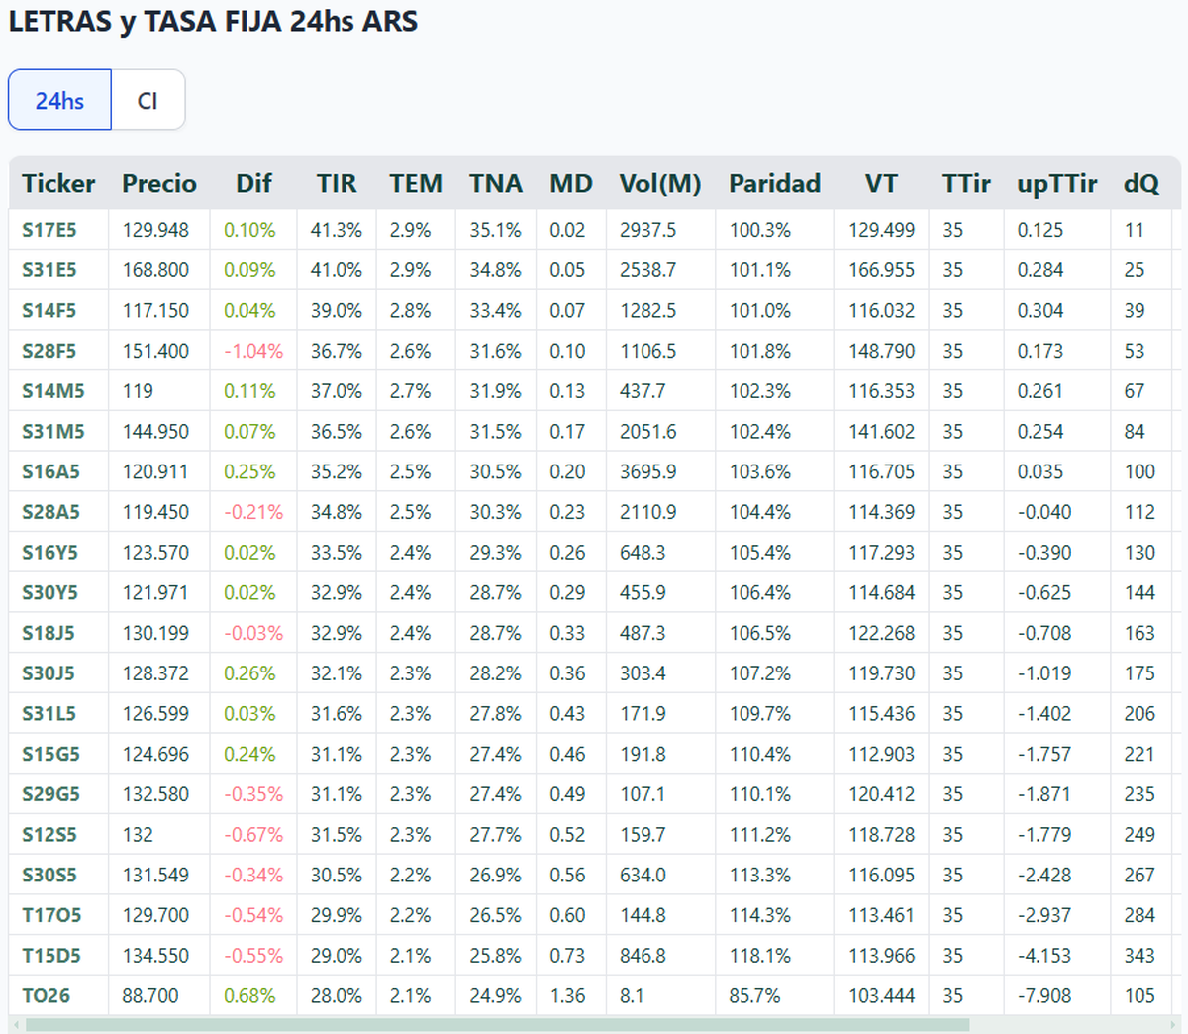
Task: Open the S28F5 ticker
Action: click(49, 351)
